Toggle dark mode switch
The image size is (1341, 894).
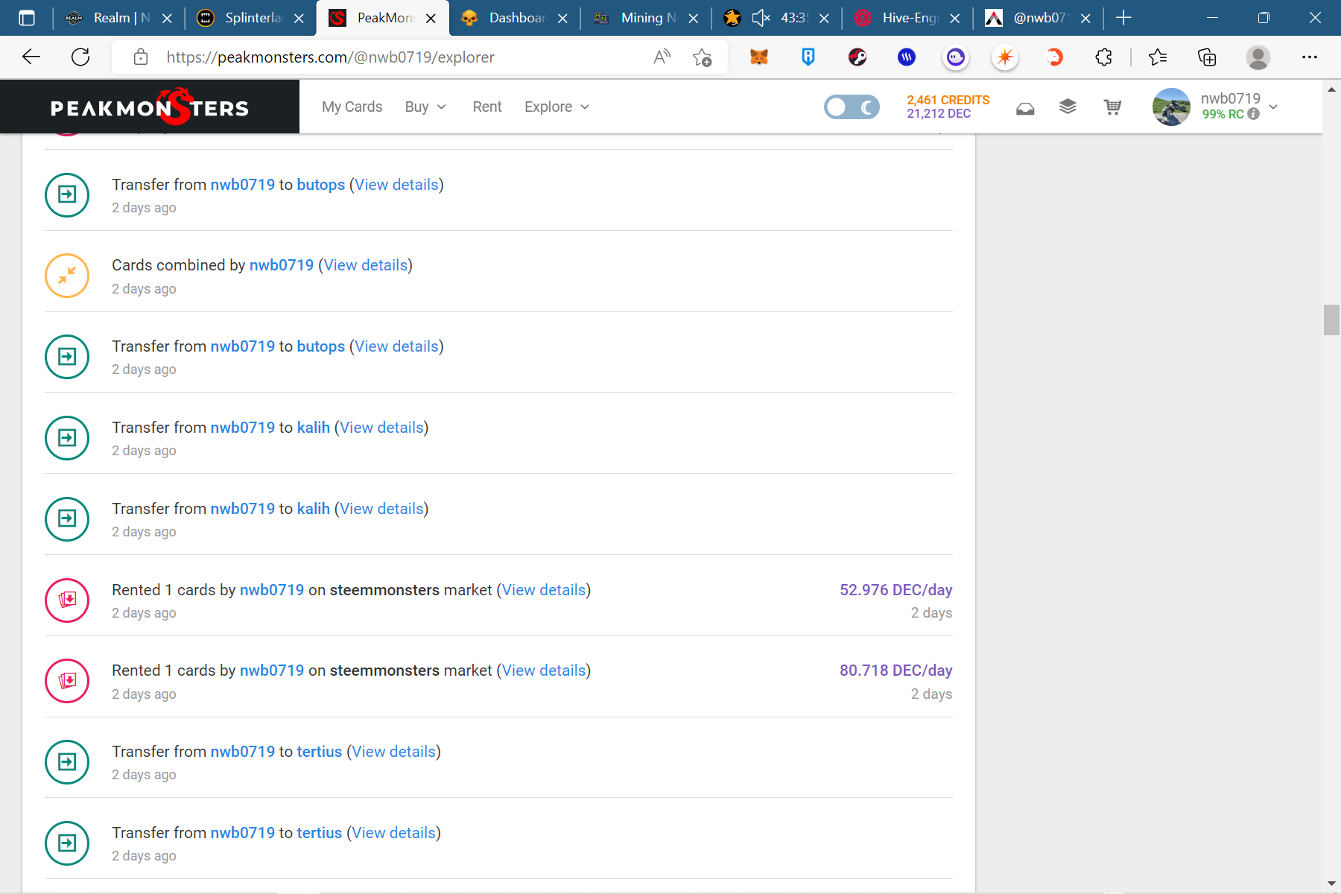[852, 107]
